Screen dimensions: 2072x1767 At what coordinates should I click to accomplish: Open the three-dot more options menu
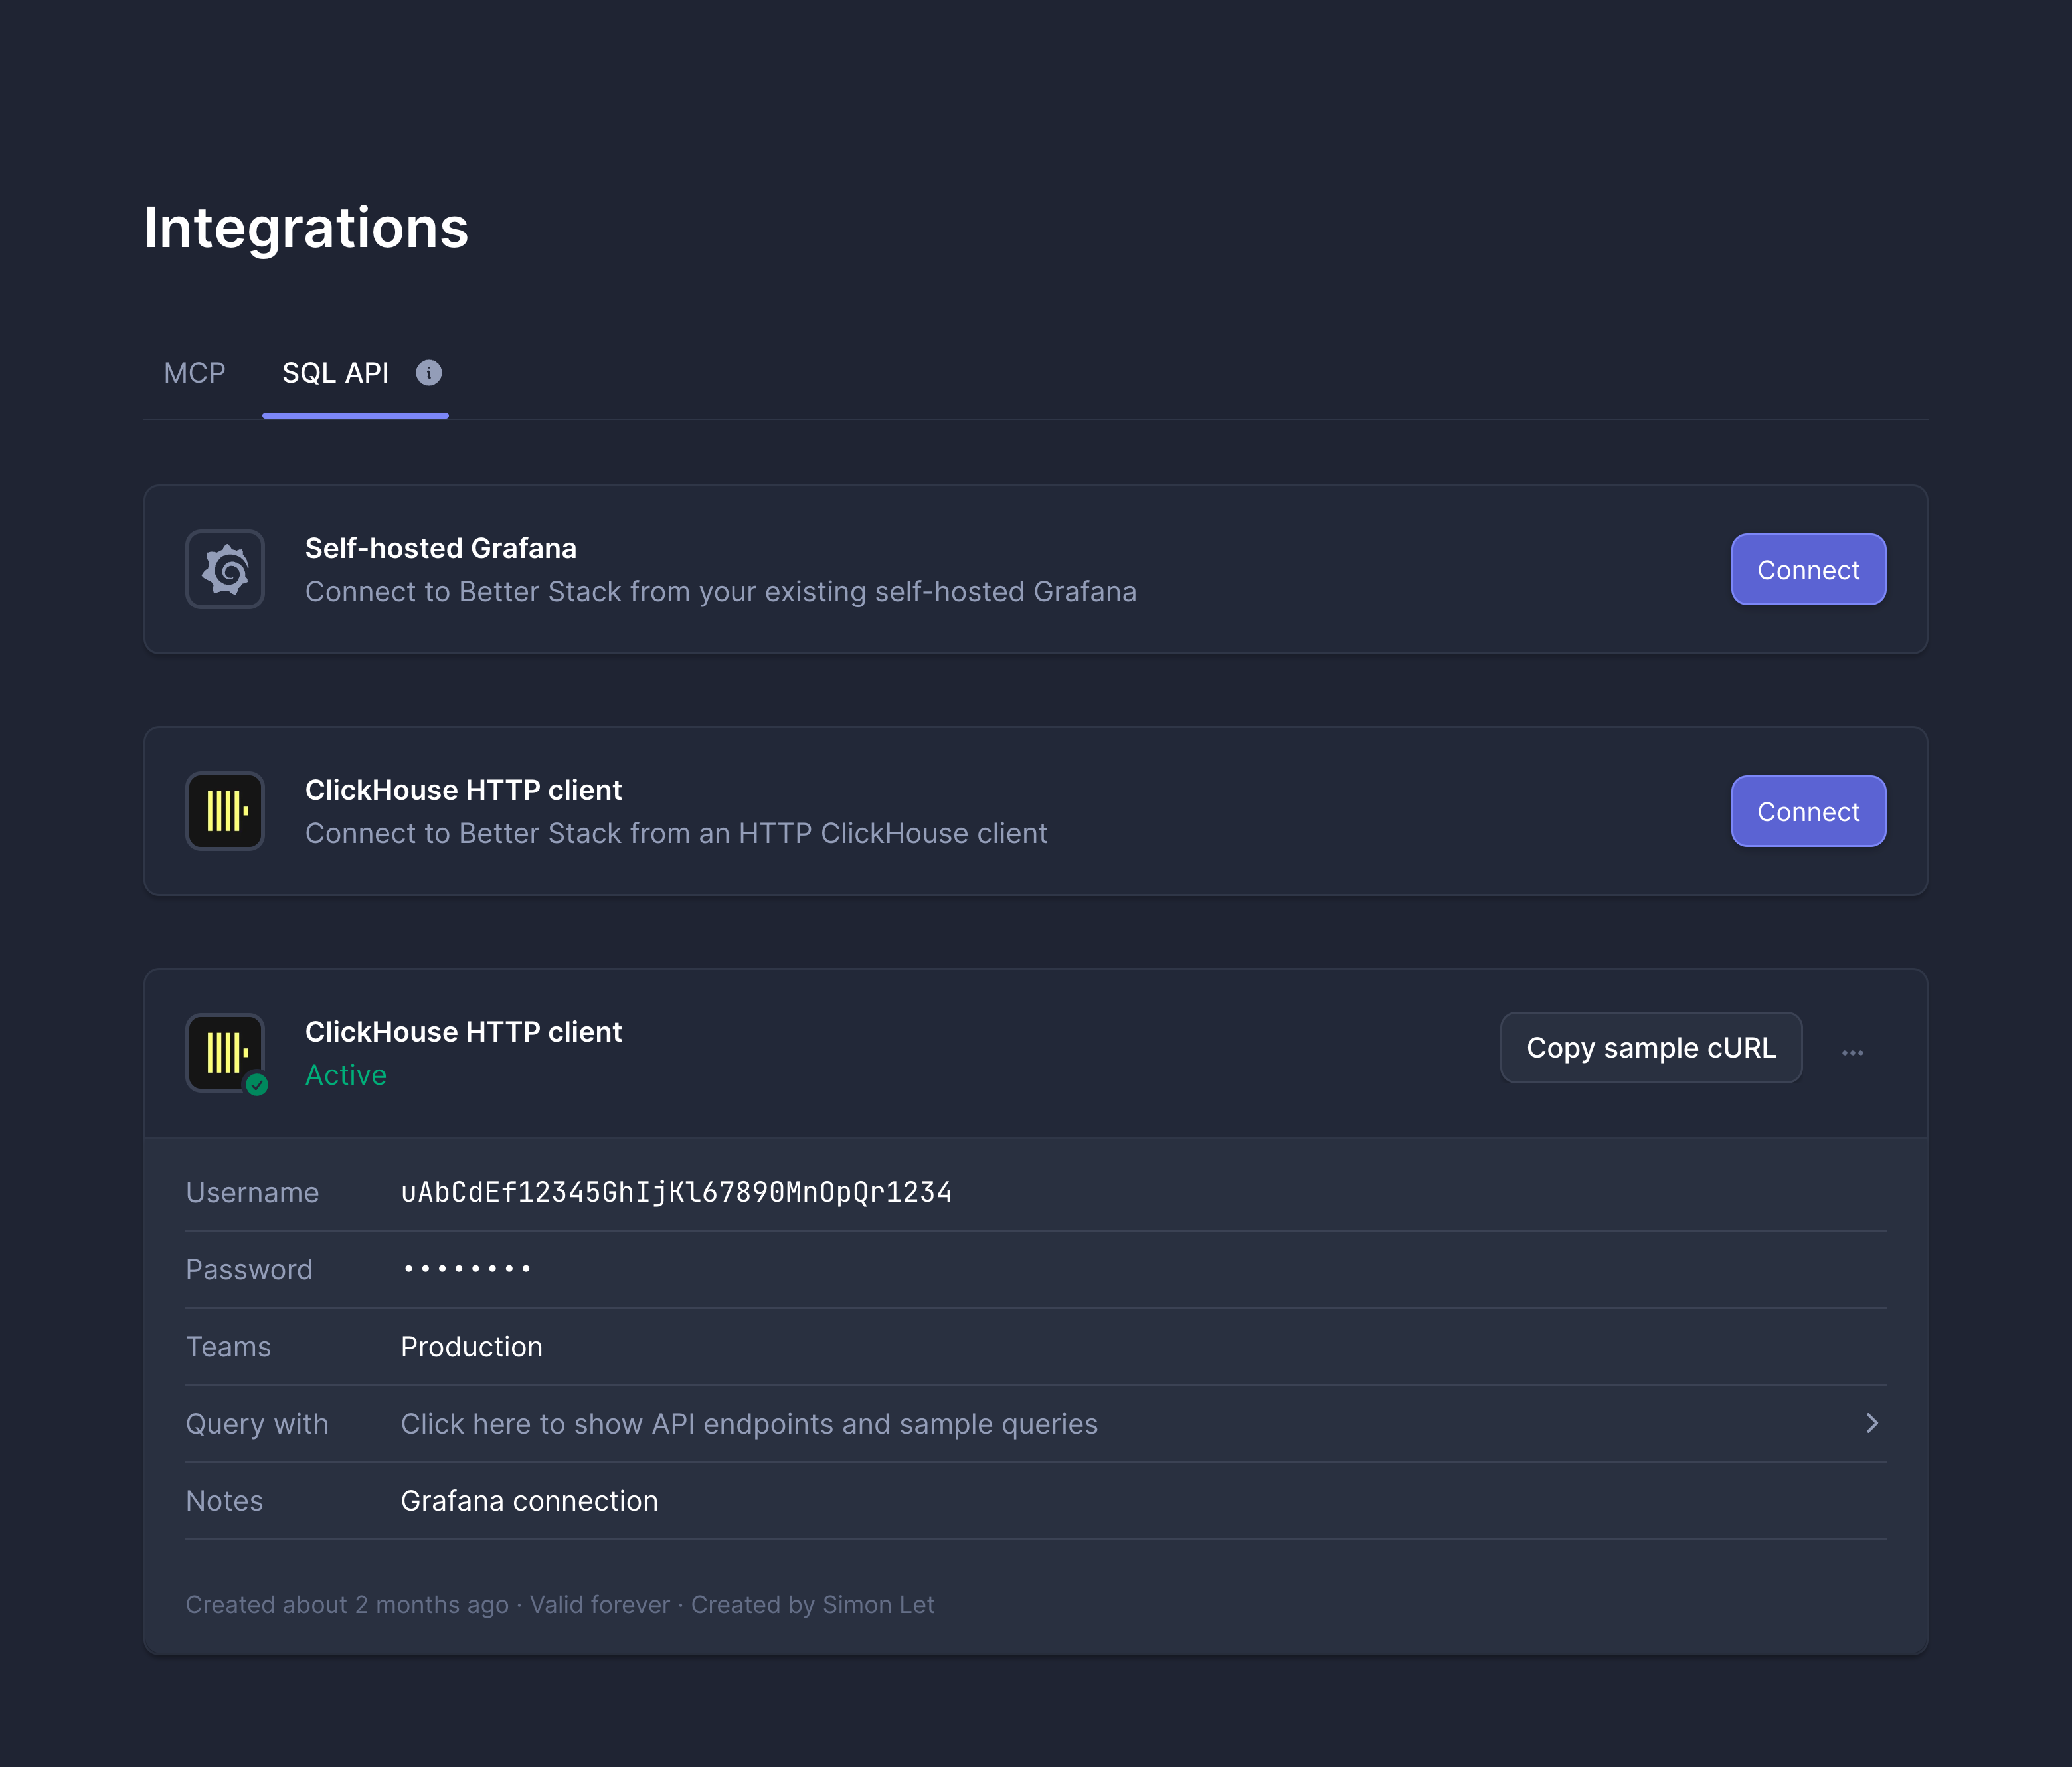(1852, 1052)
